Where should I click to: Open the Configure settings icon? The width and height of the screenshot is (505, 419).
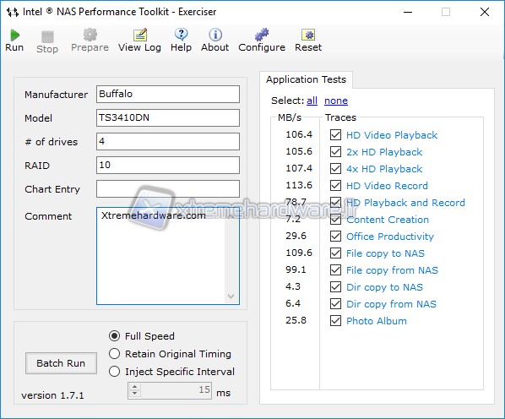[262, 35]
